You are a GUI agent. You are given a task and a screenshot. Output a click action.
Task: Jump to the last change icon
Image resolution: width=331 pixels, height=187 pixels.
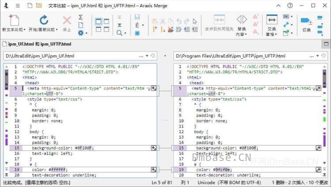click(120, 25)
